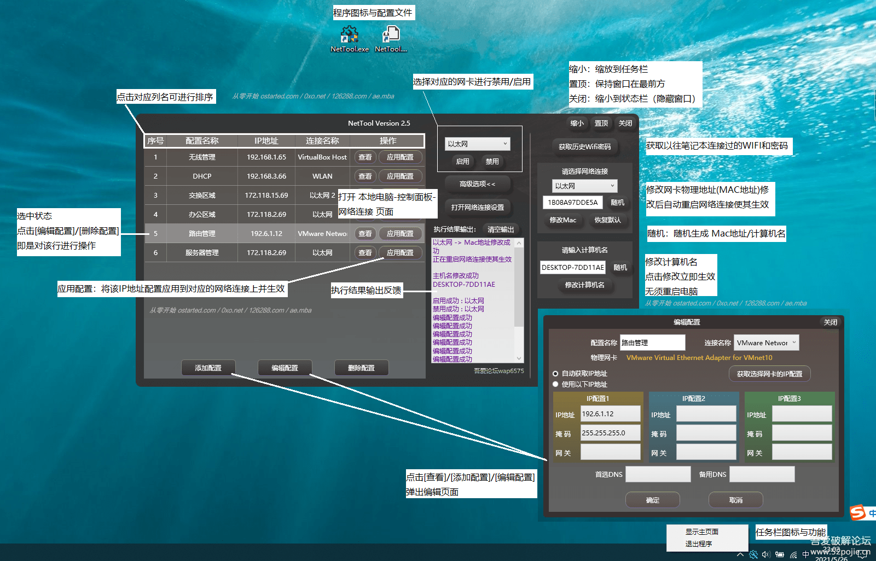Screen dimensions: 876x561
Task: Click the output log scrollbar up arrow
Action: [519, 243]
